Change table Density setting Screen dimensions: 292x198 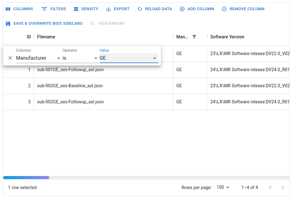pos(86,9)
